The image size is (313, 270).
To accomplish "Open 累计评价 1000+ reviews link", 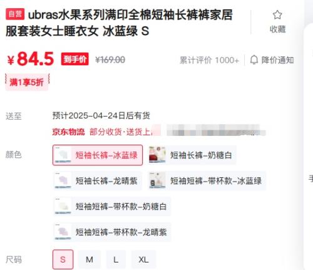I will (x=209, y=60).
